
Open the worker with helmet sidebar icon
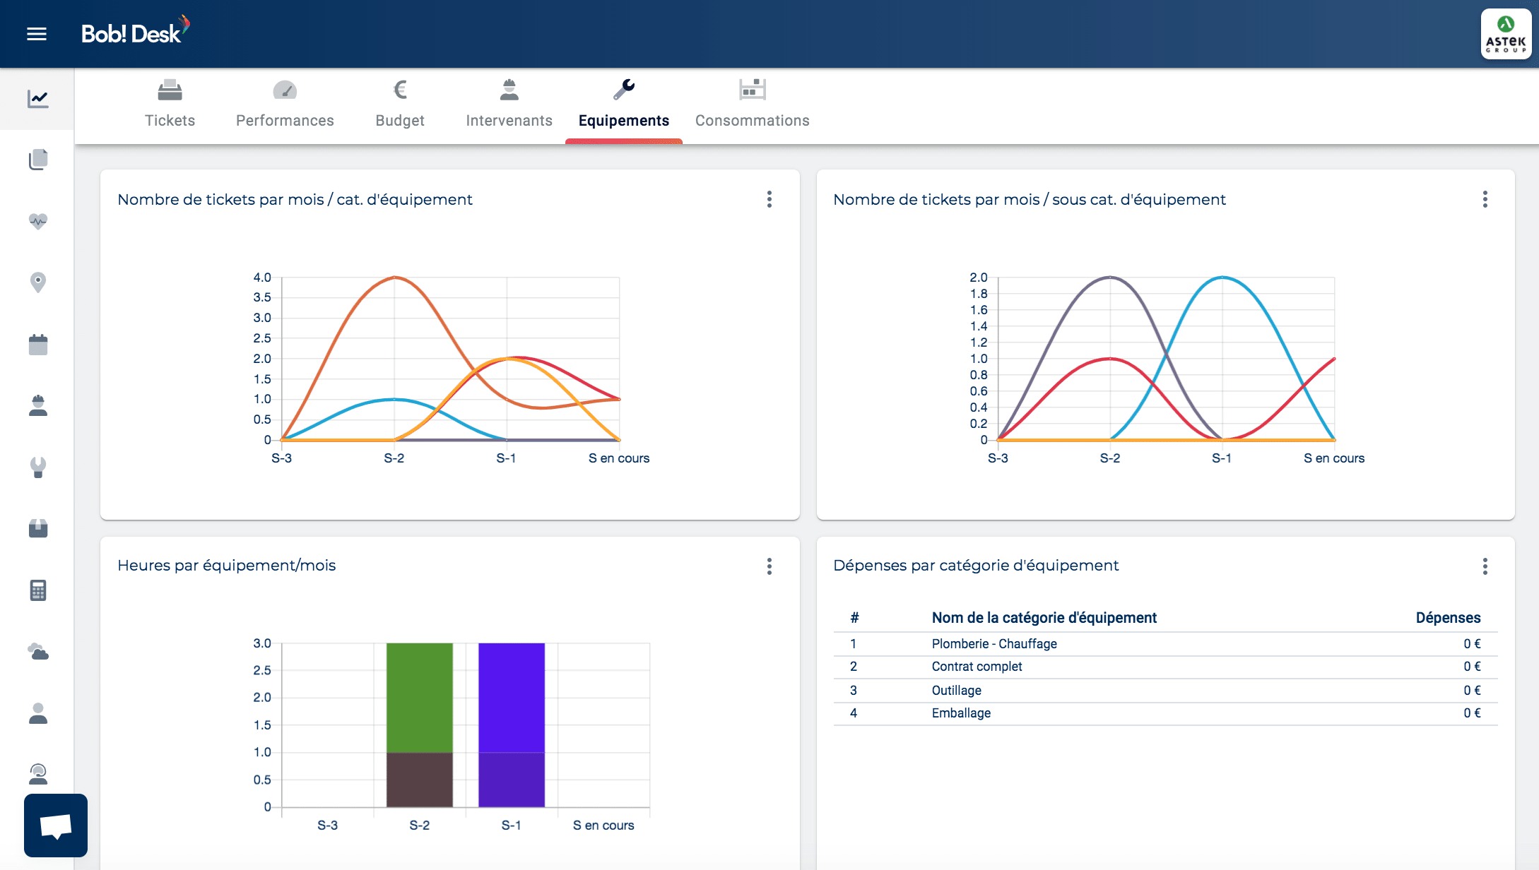tap(38, 405)
